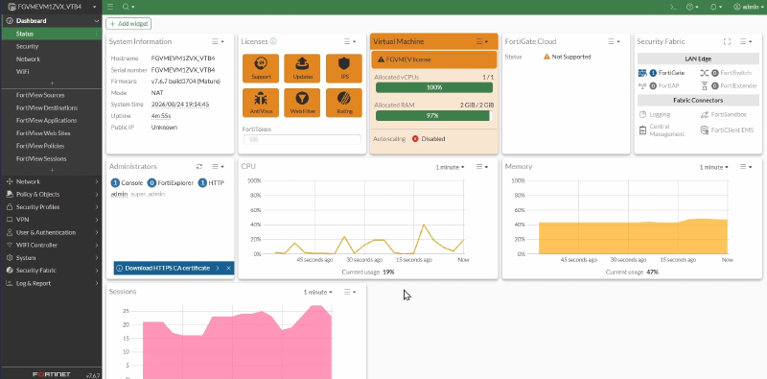Change Memory widget 1 minute timeframe
Screen dimensions: 767x379
(713, 167)
